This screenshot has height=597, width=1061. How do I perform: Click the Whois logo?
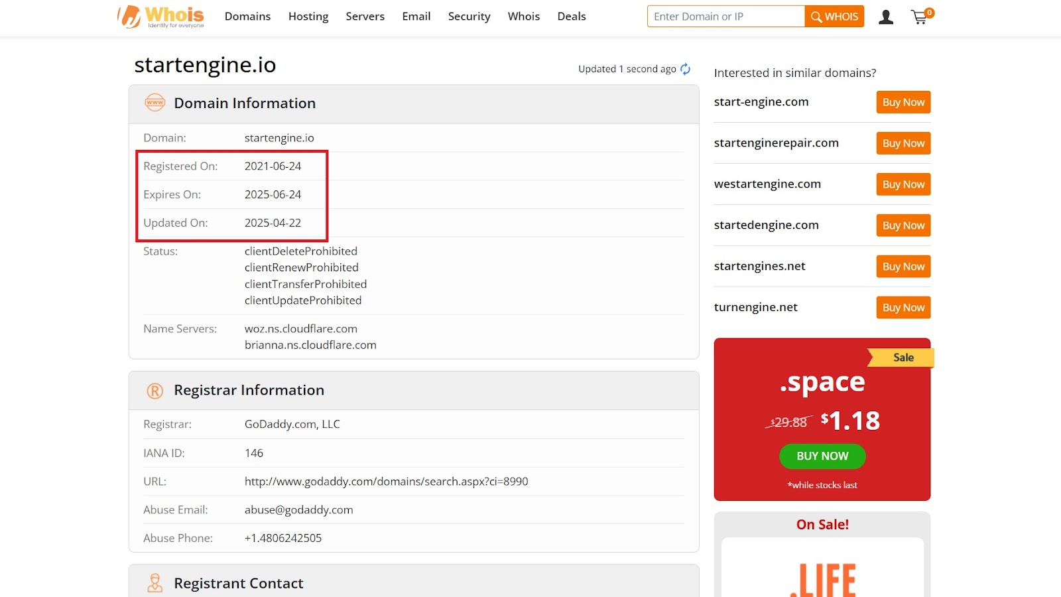(x=161, y=17)
